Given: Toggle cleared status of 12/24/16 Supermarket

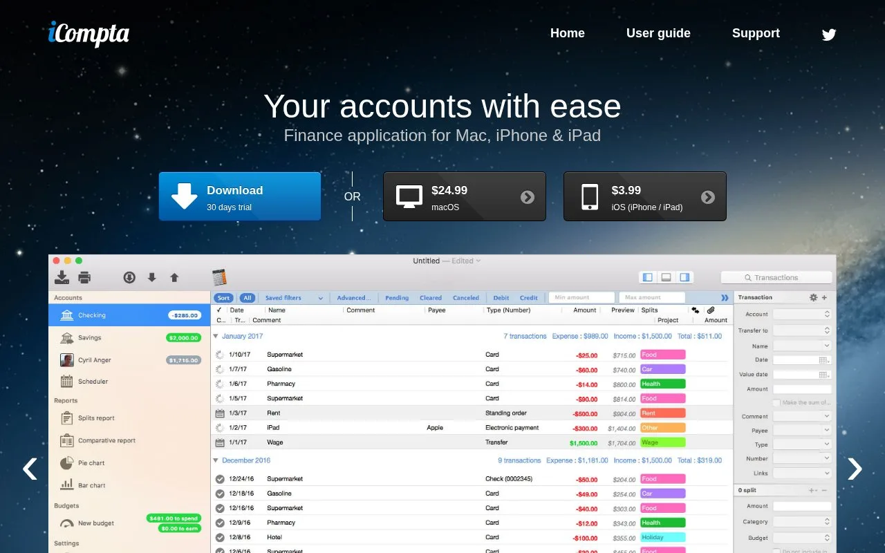Looking at the screenshot, I should point(220,479).
